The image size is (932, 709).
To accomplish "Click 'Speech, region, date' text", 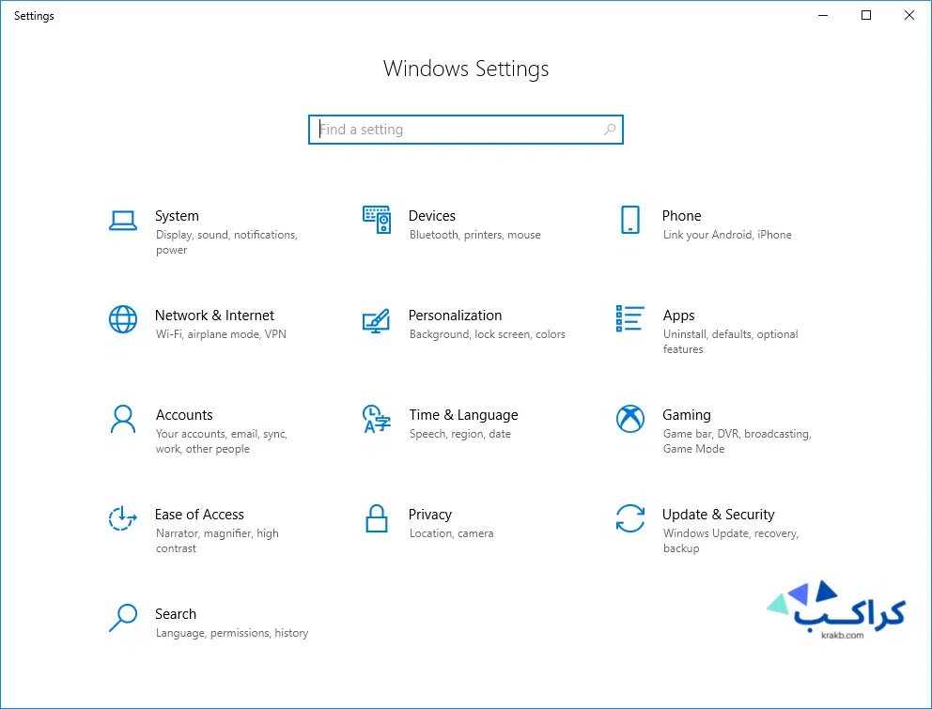I will point(460,434).
